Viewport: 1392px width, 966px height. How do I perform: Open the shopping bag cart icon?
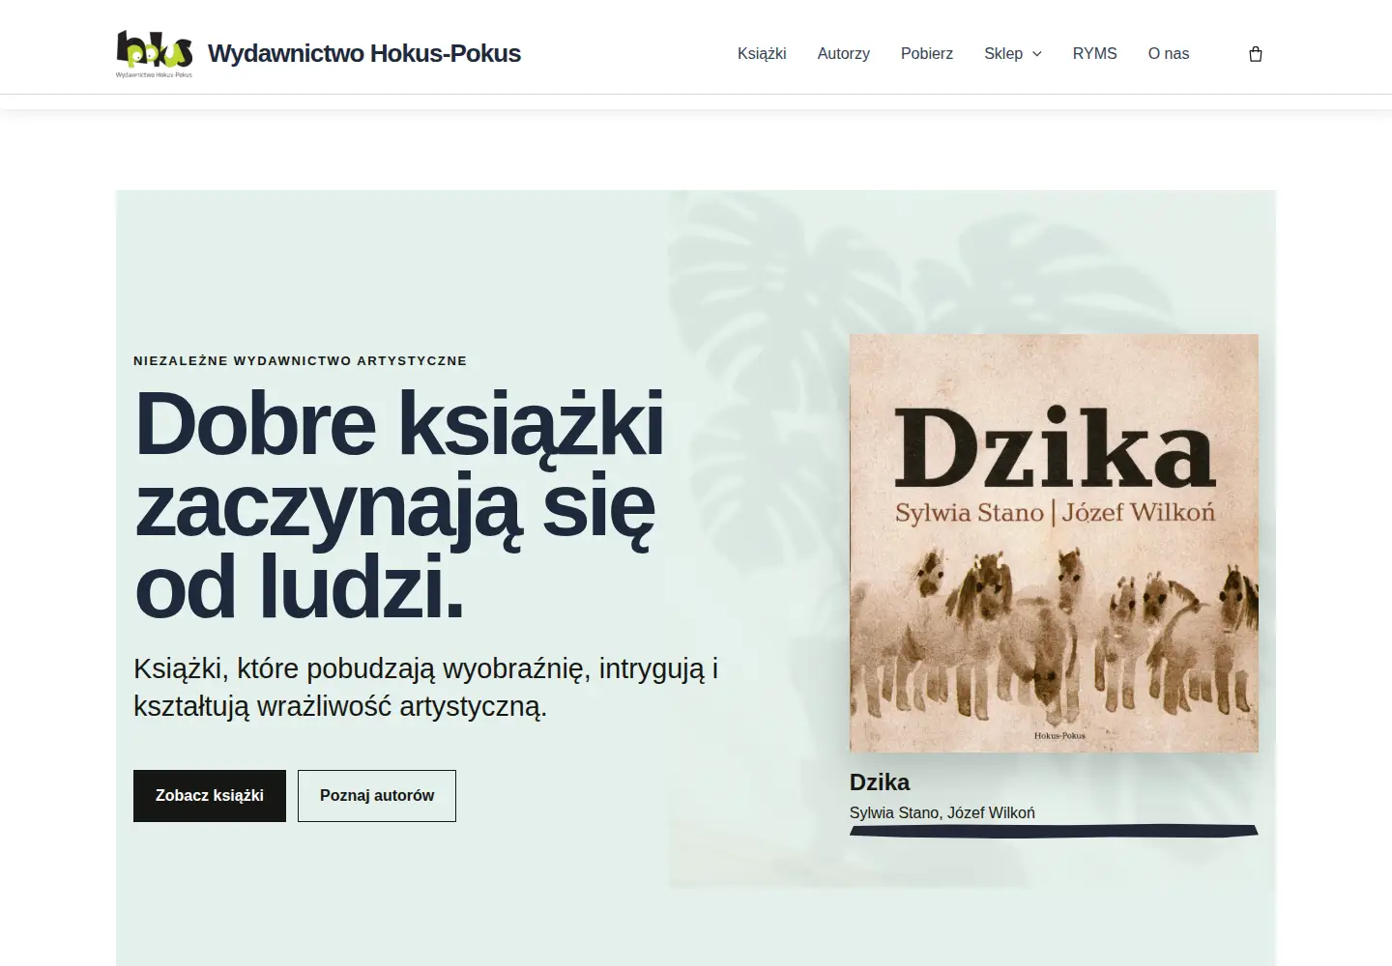[x=1256, y=54]
